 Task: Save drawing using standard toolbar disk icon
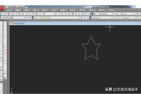pos(9,14)
